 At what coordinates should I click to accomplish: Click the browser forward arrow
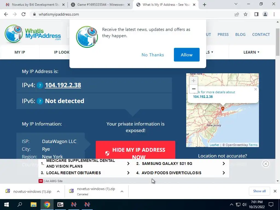(x=15, y=14)
